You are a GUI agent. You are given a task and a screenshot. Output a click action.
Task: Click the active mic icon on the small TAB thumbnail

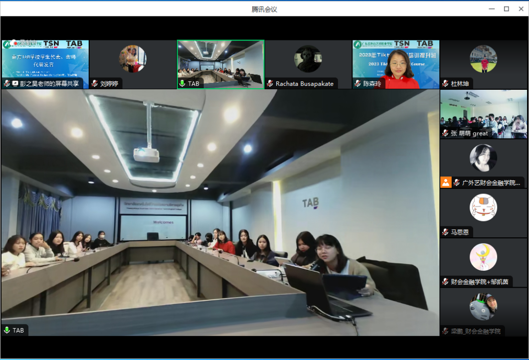(x=182, y=84)
